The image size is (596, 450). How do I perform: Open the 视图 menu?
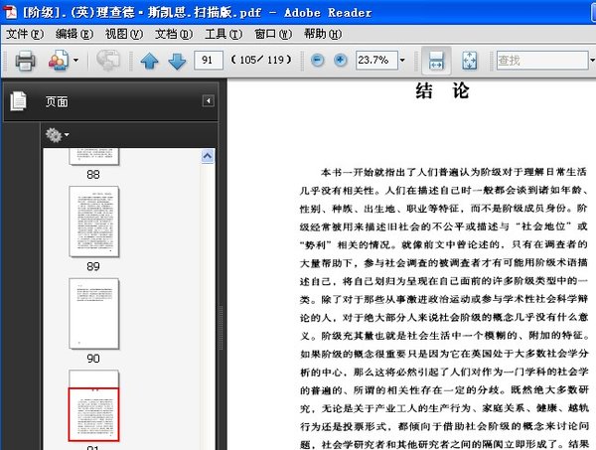click(x=123, y=34)
